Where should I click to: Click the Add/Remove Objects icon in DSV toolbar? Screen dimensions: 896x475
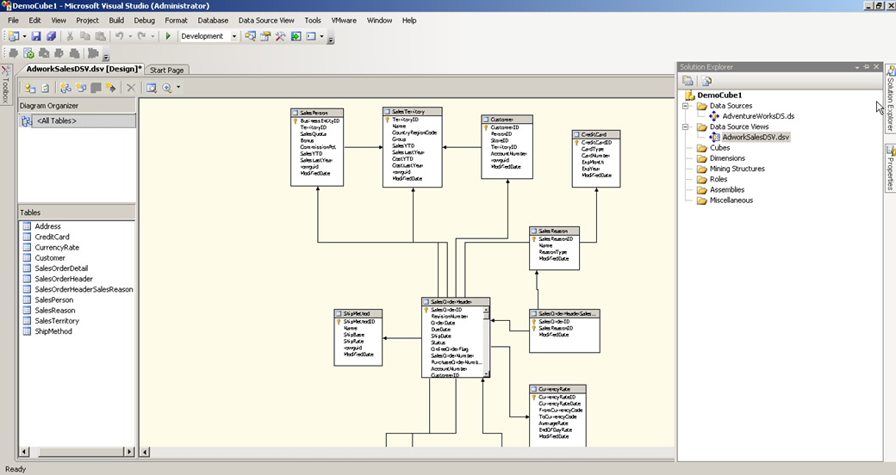pyautogui.click(x=29, y=88)
